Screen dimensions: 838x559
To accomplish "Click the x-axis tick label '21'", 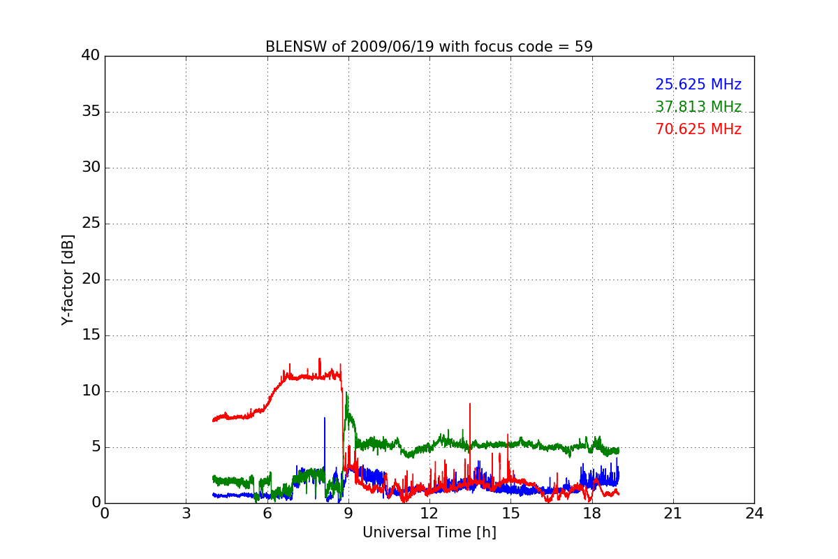I will point(673,514).
